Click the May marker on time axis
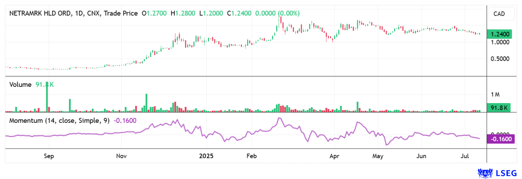522x179 pixels. [x=378, y=156]
